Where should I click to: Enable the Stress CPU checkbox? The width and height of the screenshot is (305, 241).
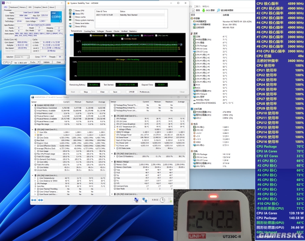tap(74, 10)
